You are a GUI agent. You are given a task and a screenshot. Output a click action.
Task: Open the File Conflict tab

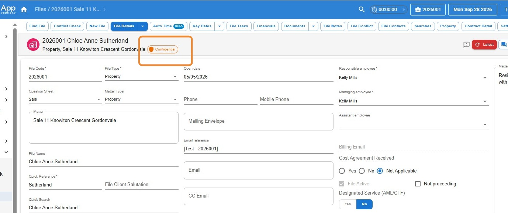[362, 26]
